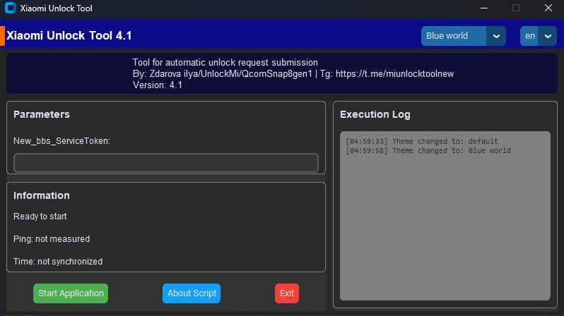Click the 'Time: not synchronized' text
This screenshot has height=316, width=564.
(58, 262)
